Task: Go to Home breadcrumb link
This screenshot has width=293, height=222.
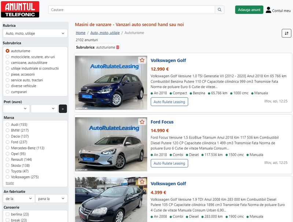Action: [x=81, y=33]
